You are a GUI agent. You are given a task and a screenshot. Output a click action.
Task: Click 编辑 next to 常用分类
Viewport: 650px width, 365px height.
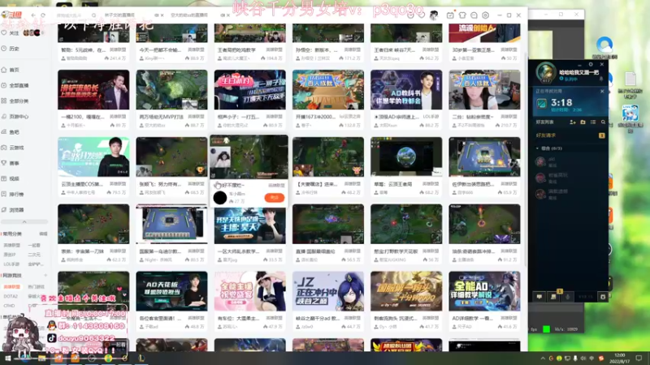click(x=43, y=234)
